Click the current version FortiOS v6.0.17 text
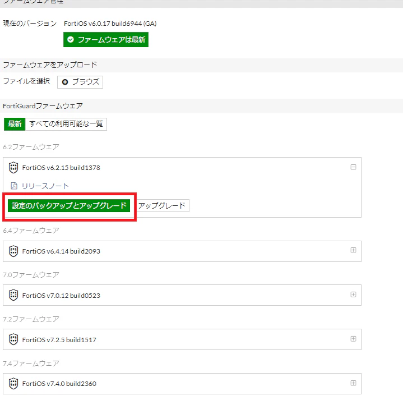 coord(110,24)
